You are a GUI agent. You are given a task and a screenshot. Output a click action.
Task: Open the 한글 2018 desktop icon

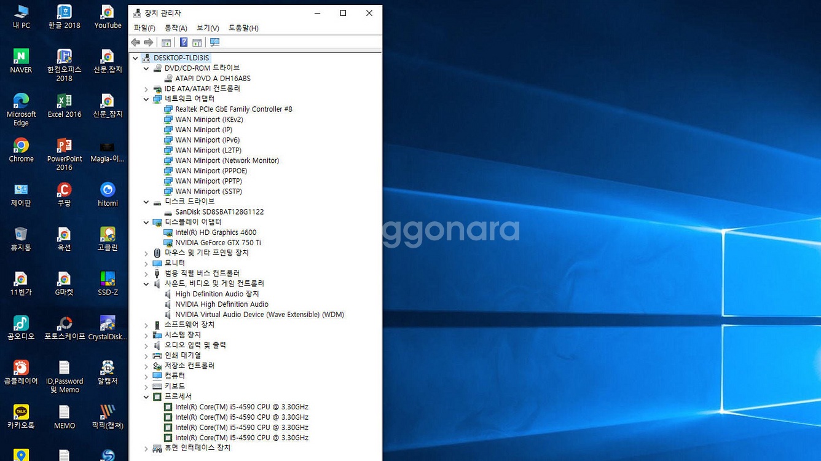tap(64, 17)
